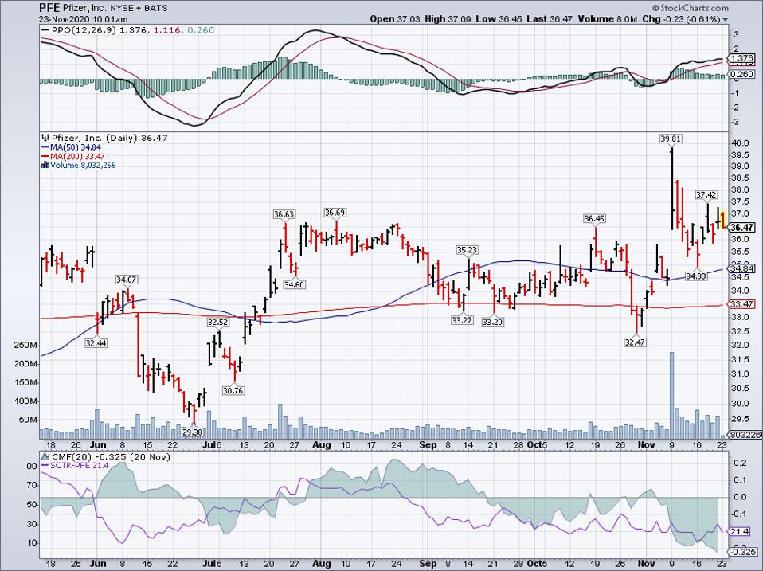Image resolution: width=763 pixels, height=571 pixels.
Task: Click the PFE ticker symbol title
Action: pyautogui.click(x=50, y=8)
